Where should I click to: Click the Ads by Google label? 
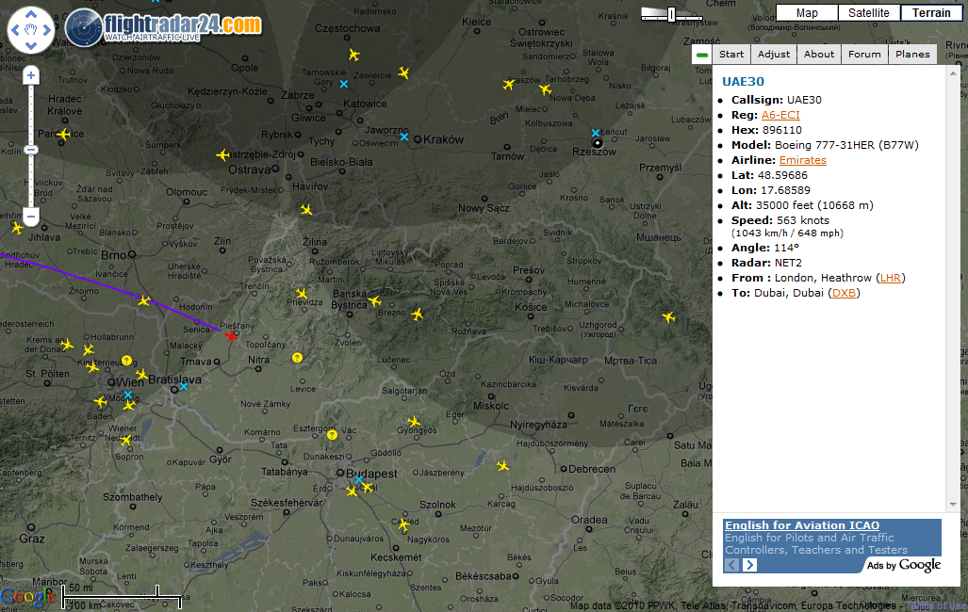tap(904, 565)
